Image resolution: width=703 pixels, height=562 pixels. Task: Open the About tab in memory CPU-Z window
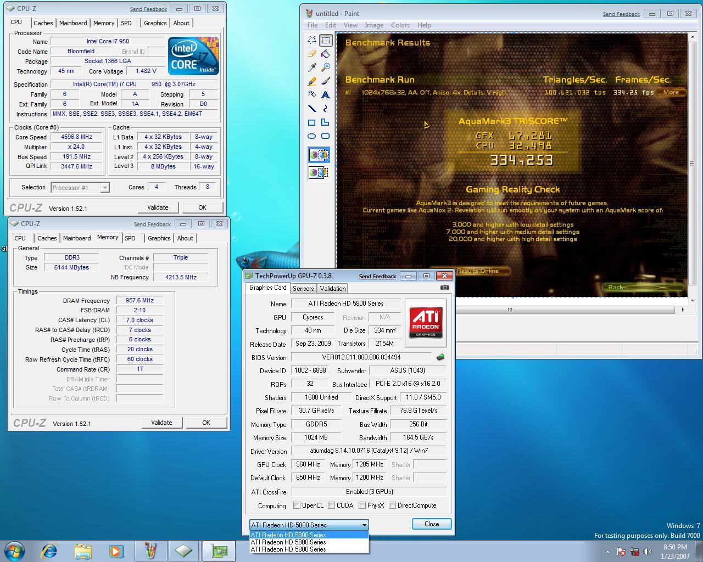tap(185, 238)
